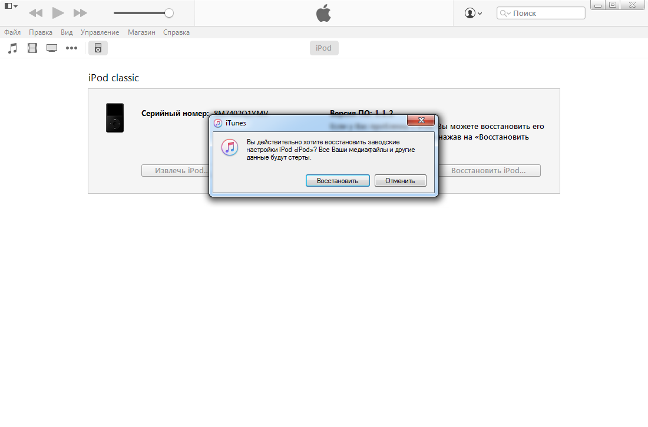648x427 pixels.
Task: Open the account user dropdown
Action: 473,13
